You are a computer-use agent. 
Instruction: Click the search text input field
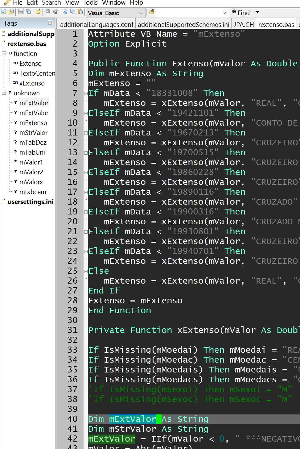190,13
